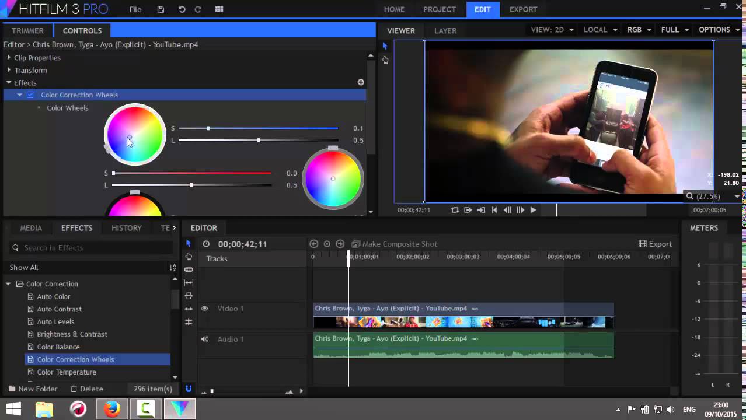Undo the last action
This screenshot has height=420, width=746.
pos(182,9)
